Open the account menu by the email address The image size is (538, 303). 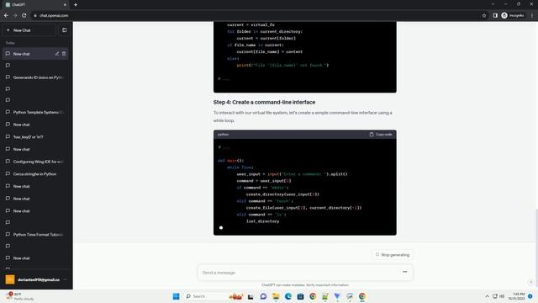[x=35, y=279]
